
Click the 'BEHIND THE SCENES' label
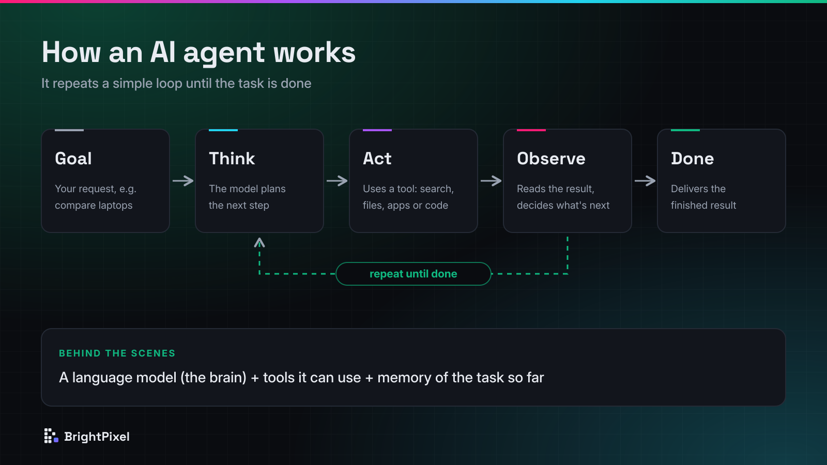(117, 353)
